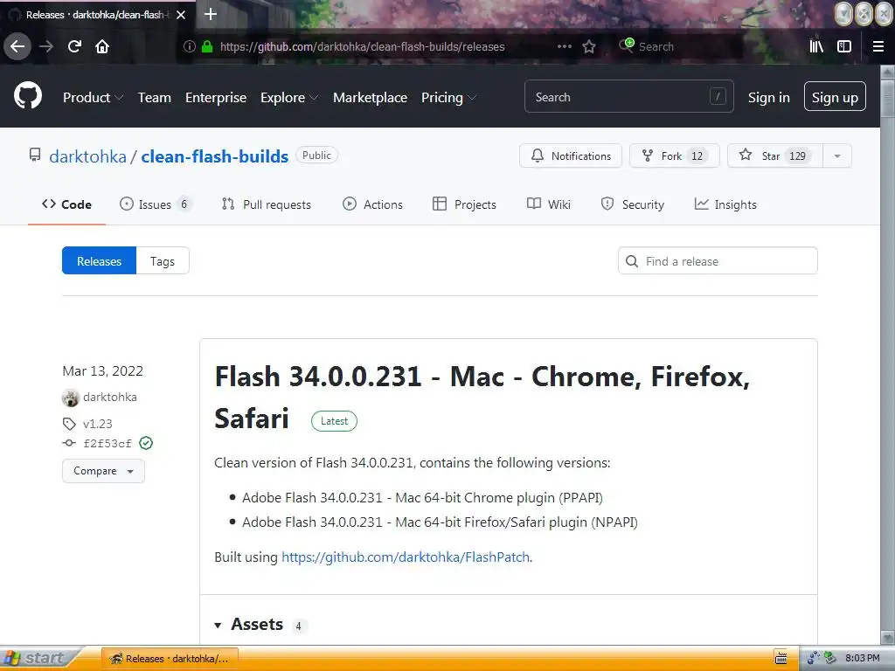Click the v1.23 tag icon
The width and height of the screenshot is (895, 671).
pyautogui.click(x=69, y=424)
